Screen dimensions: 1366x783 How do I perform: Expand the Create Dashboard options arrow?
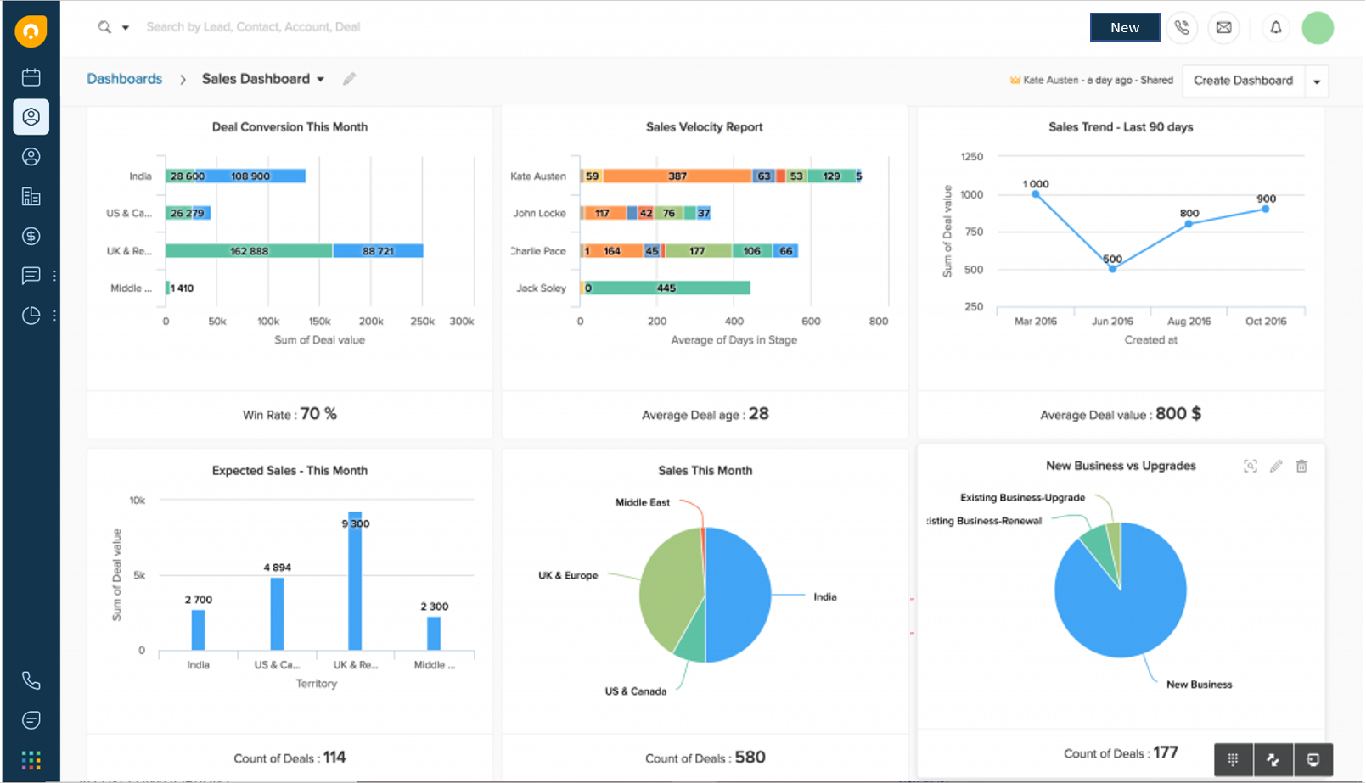1316,81
